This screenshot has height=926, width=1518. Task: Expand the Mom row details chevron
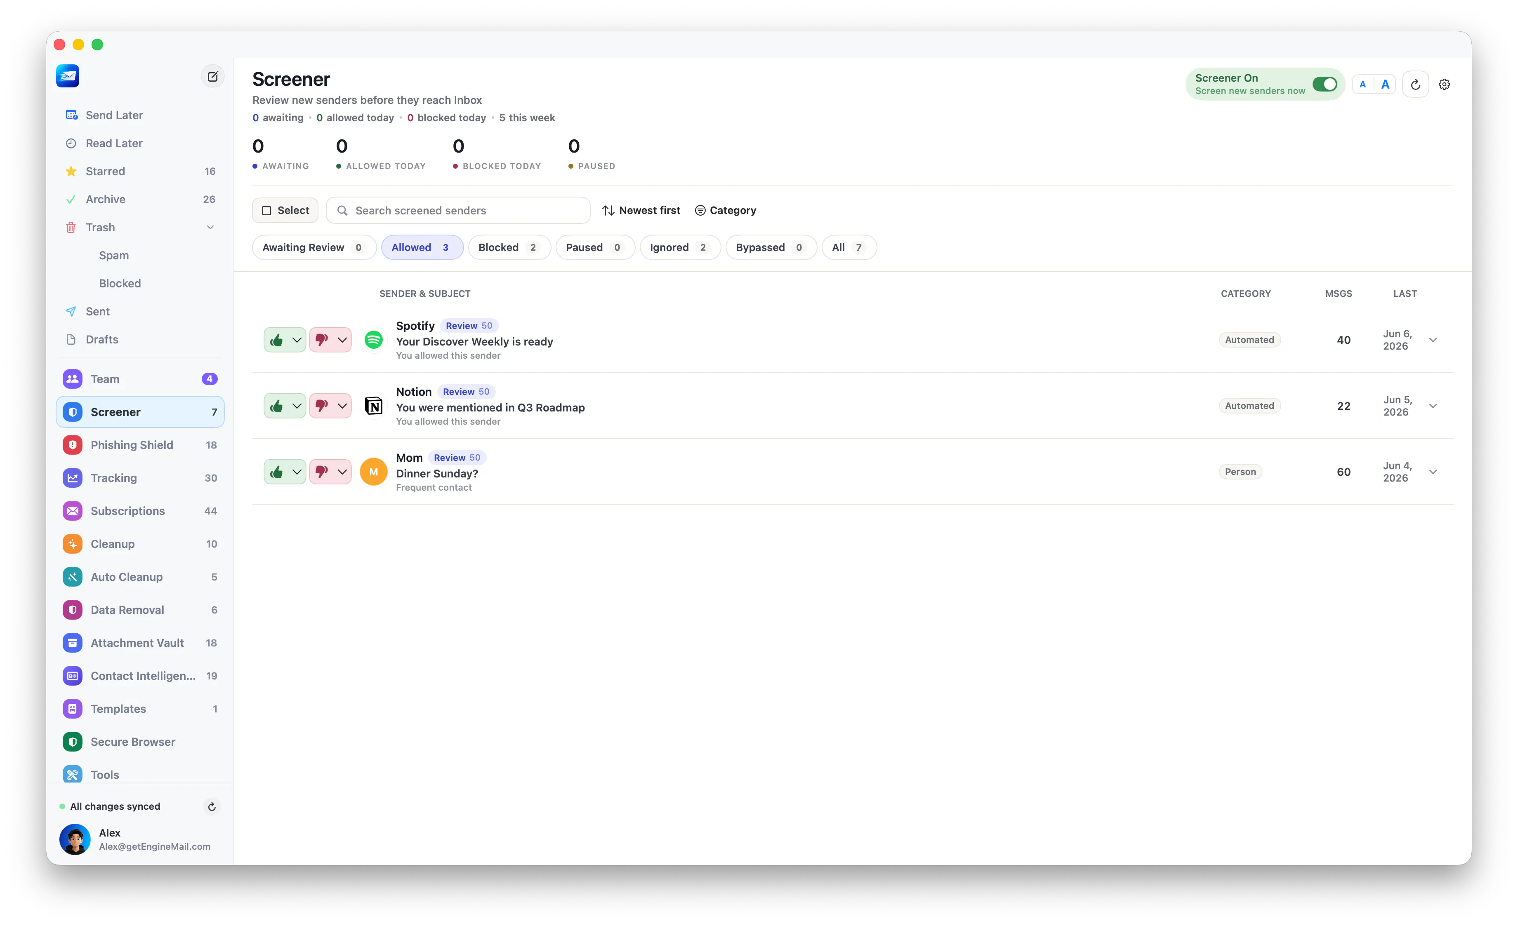[x=1433, y=472]
